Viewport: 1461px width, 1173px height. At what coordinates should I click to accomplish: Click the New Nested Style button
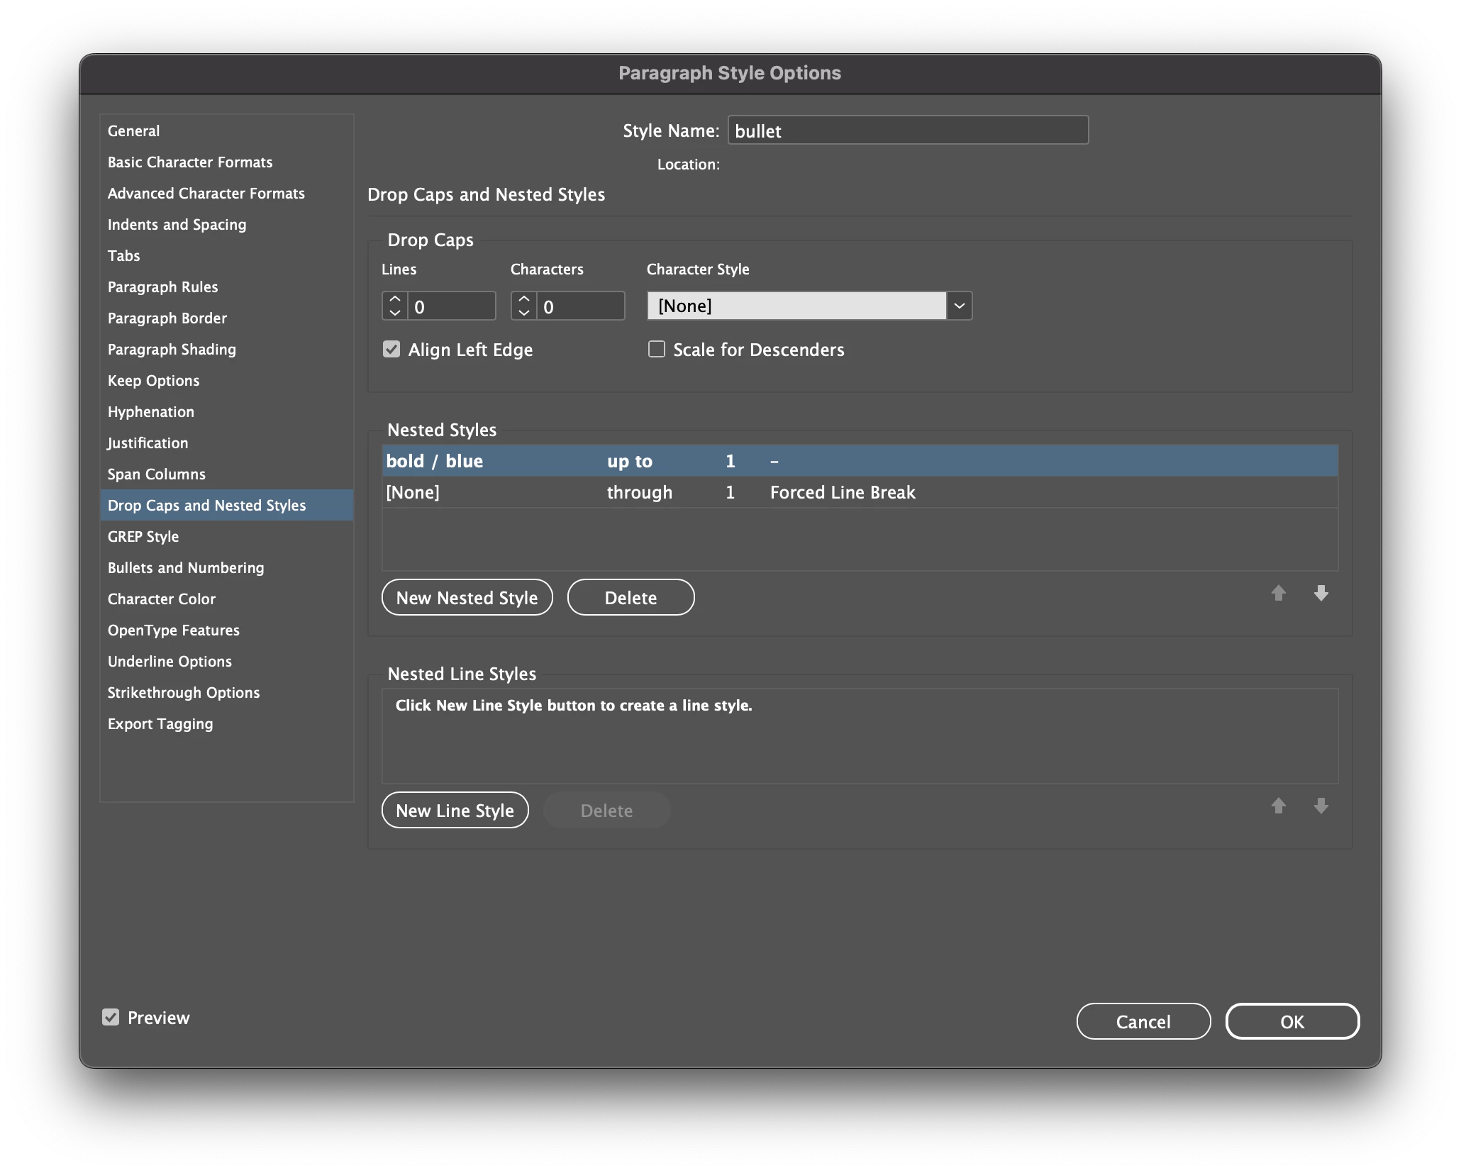click(467, 597)
